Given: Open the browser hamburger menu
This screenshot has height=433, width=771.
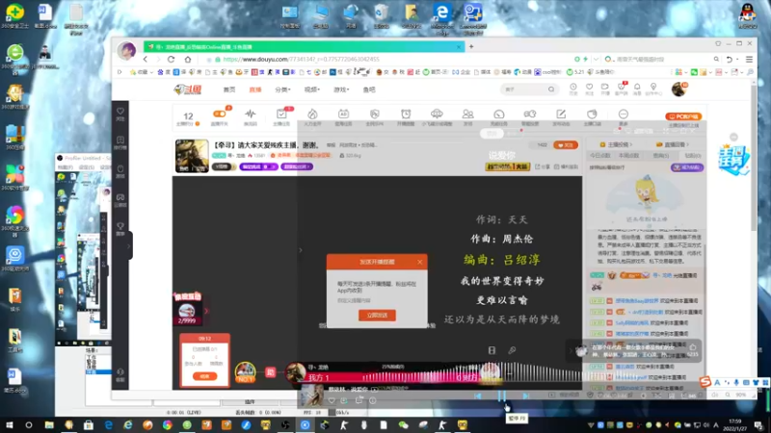Looking at the screenshot, I should pyautogui.click(x=749, y=59).
